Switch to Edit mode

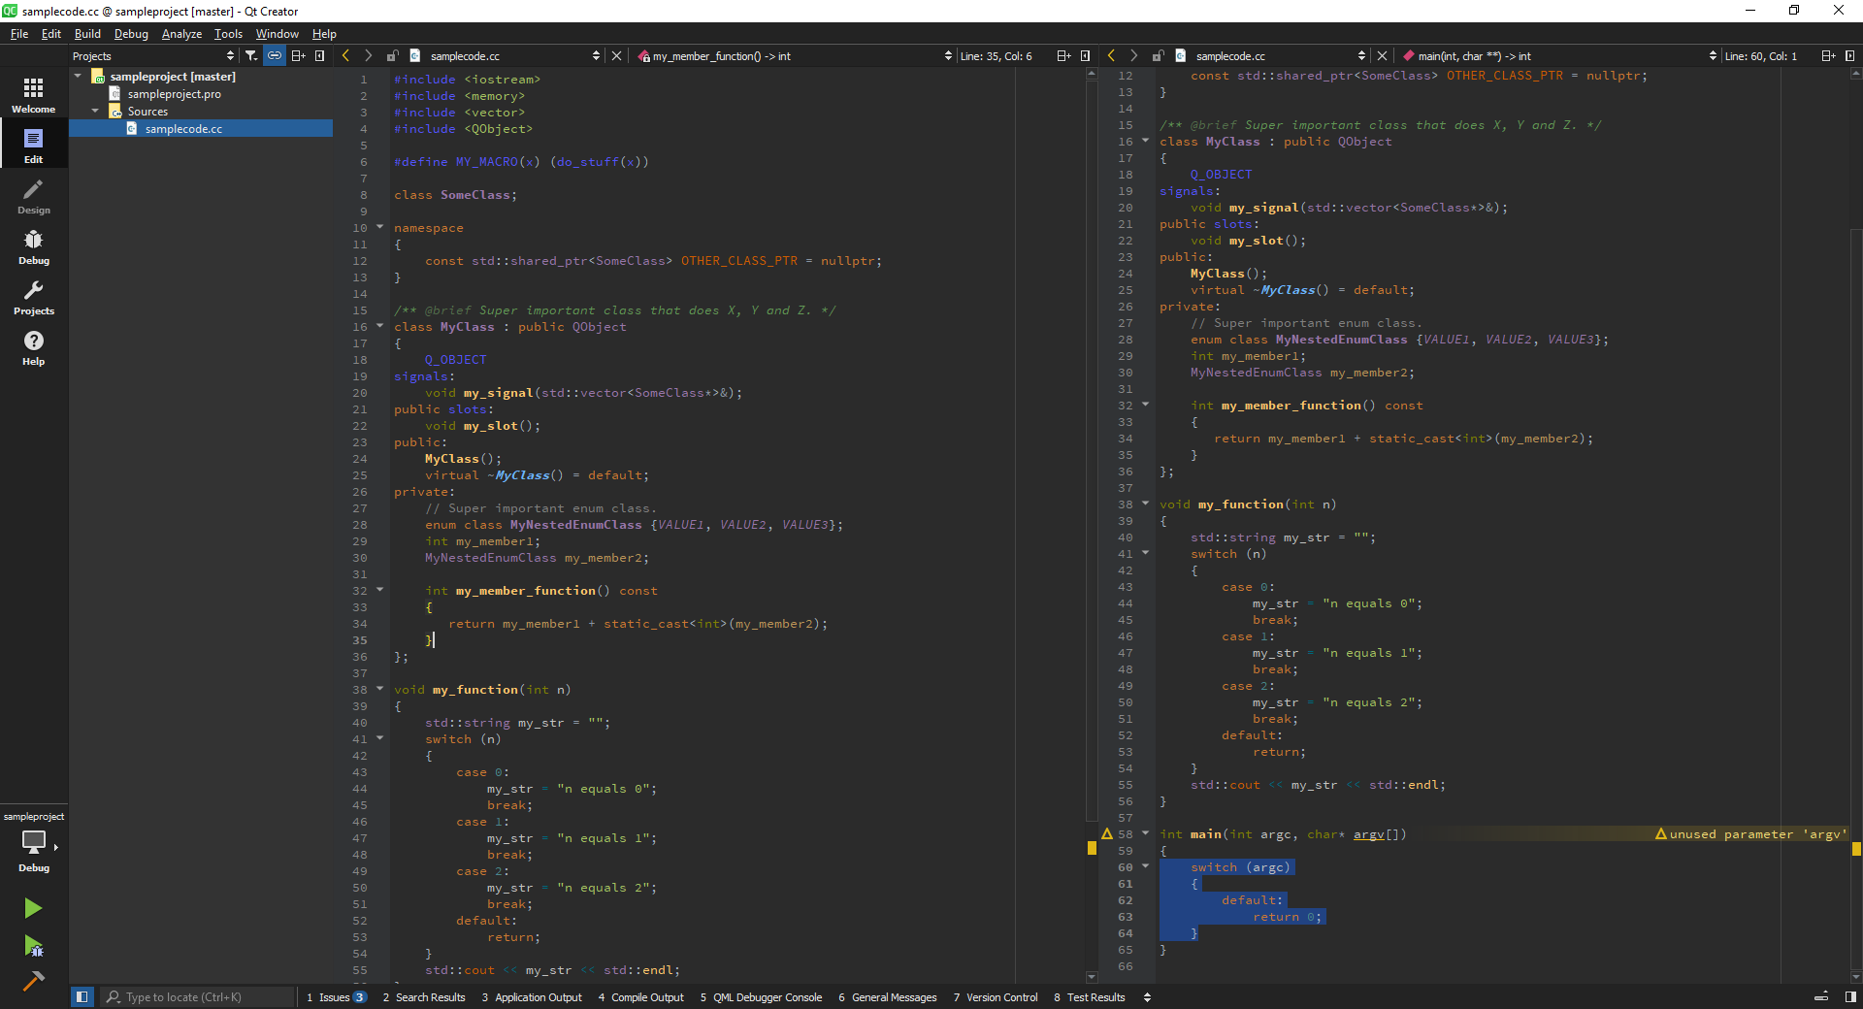click(34, 146)
